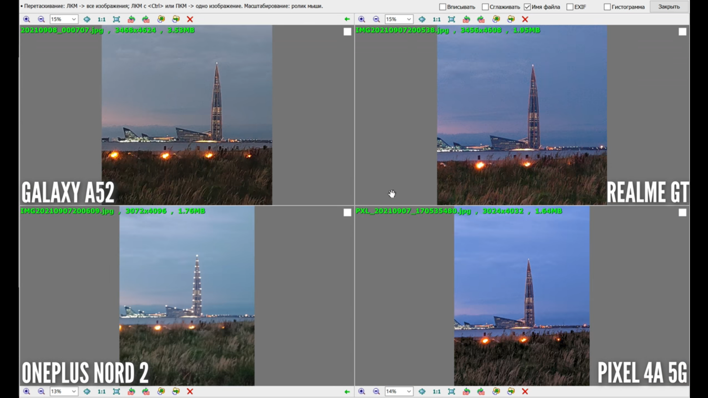Fit image to window in Realme GT pane
The image size is (708, 398).
click(451, 19)
